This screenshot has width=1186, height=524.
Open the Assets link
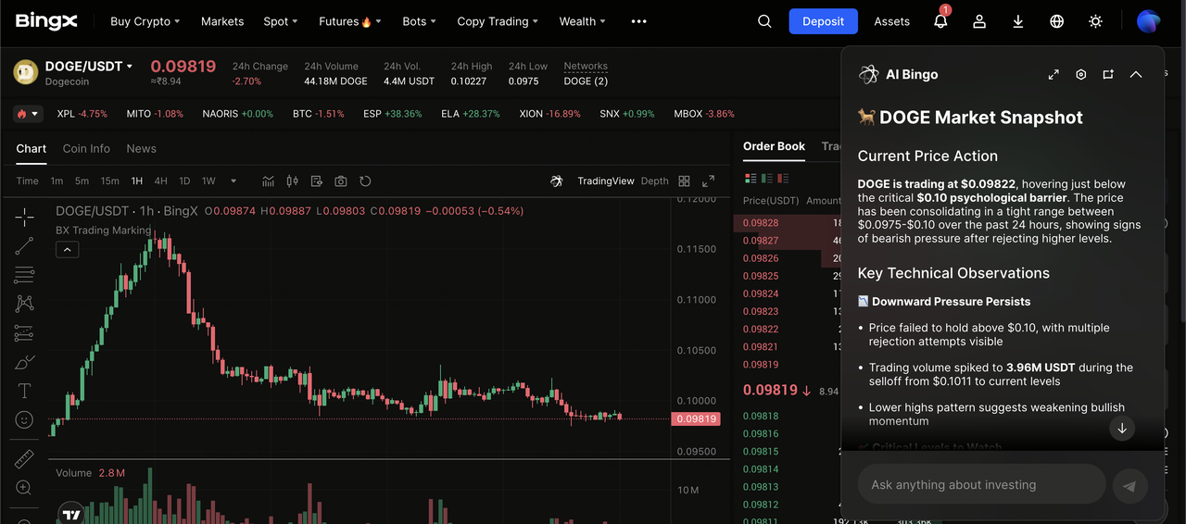pos(891,21)
